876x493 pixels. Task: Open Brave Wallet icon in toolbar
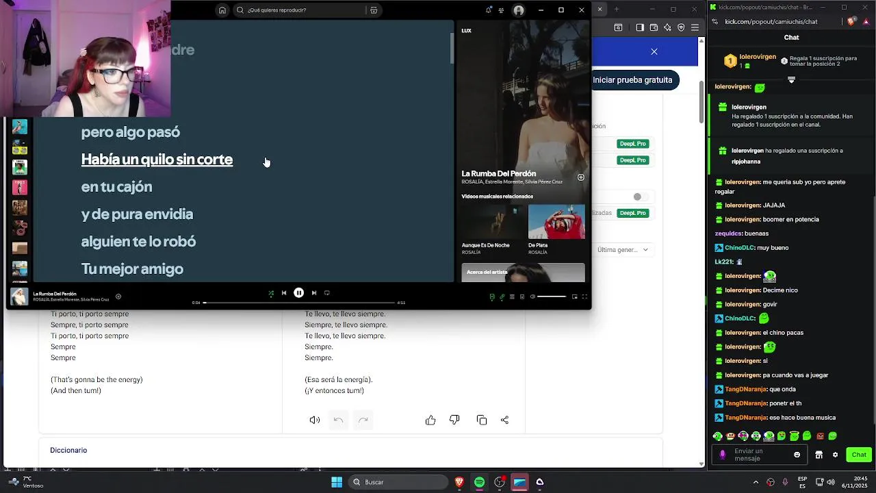(x=654, y=27)
